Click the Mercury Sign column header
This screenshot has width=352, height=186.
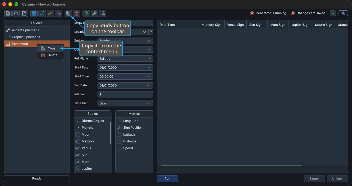(x=211, y=25)
